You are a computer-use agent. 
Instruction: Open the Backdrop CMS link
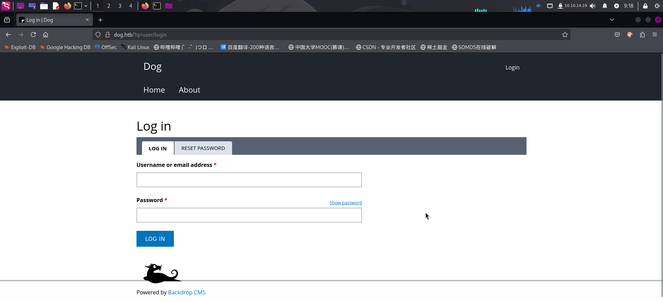tap(187, 292)
